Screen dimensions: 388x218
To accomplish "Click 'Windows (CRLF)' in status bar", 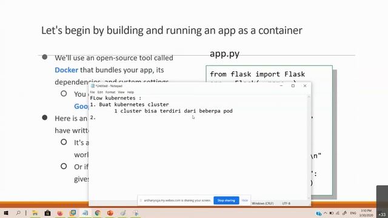I will tap(263, 203).
